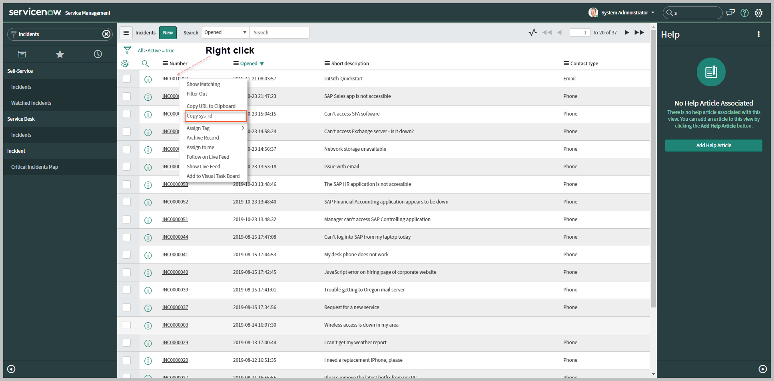
Task: Show history clock tab in navigator
Action: tap(98, 54)
